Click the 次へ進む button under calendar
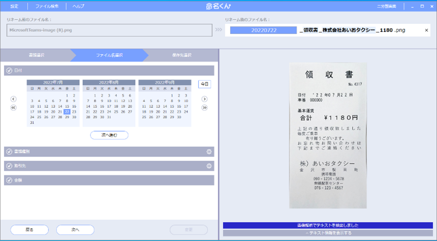Screen dimensions: 437x241 109,135
